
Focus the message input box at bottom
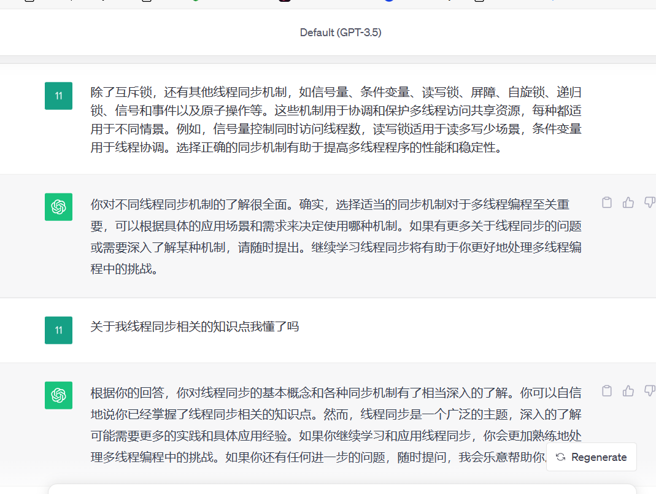click(x=342, y=489)
